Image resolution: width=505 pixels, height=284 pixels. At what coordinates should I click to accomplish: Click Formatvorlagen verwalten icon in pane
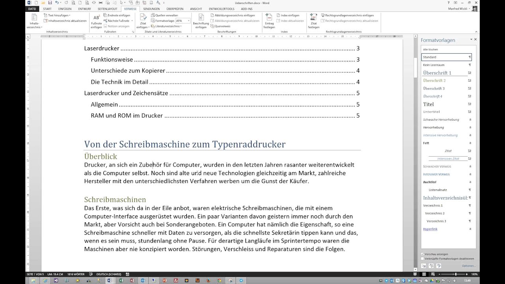(x=438, y=266)
